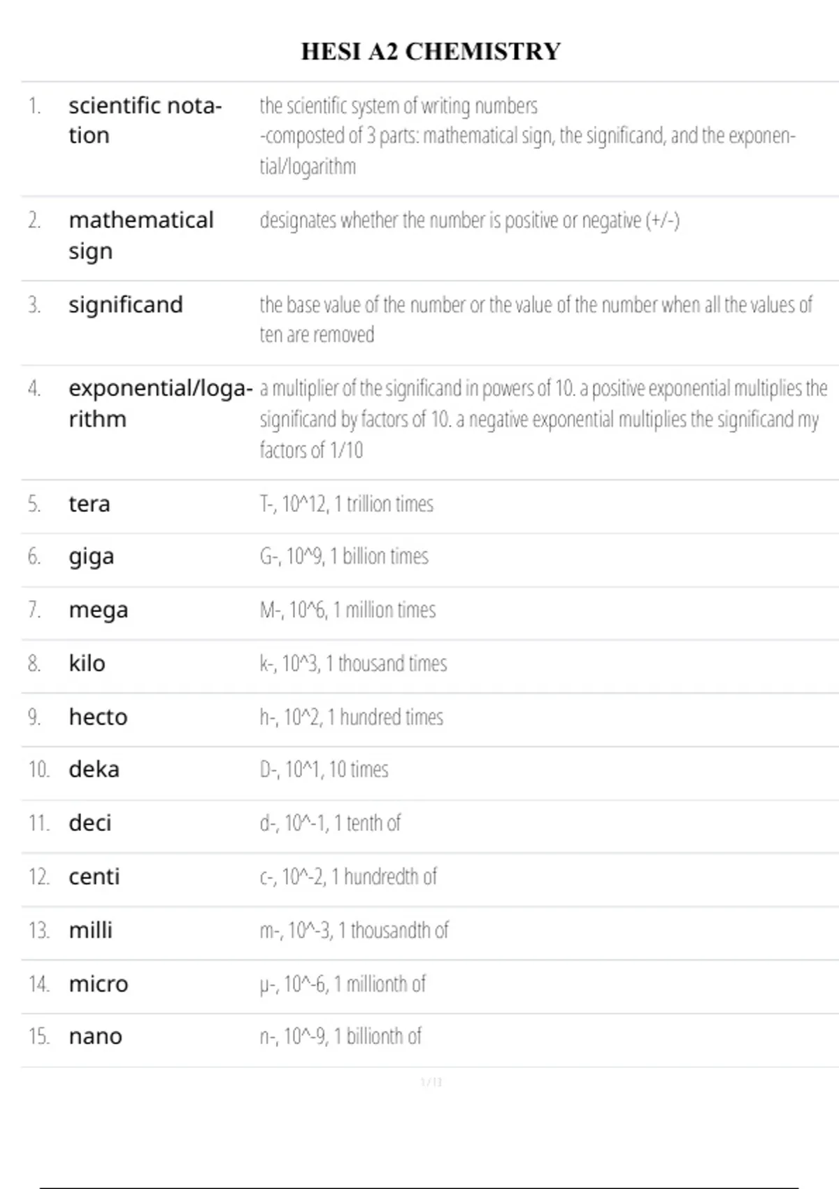The image size is (839, 1189).
Task: Click the word "mega" in row 7
Action: click(x=99, y=611)
